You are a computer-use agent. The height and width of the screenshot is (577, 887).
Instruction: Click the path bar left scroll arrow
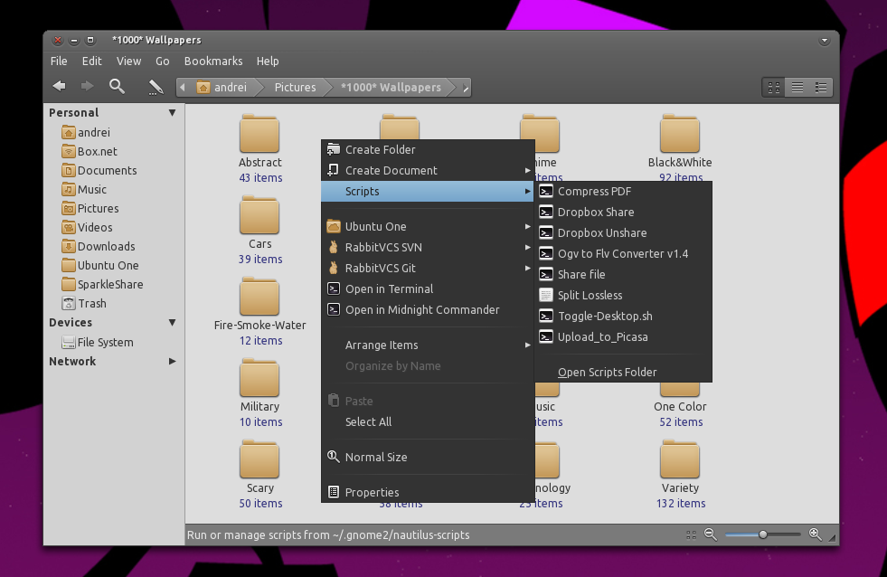pyautogui.click(x=182, y=88)
